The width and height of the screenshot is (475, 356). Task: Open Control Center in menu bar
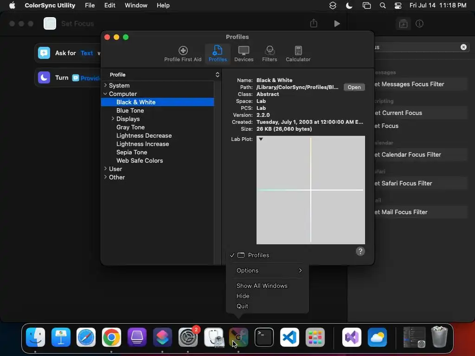(398, 6)
